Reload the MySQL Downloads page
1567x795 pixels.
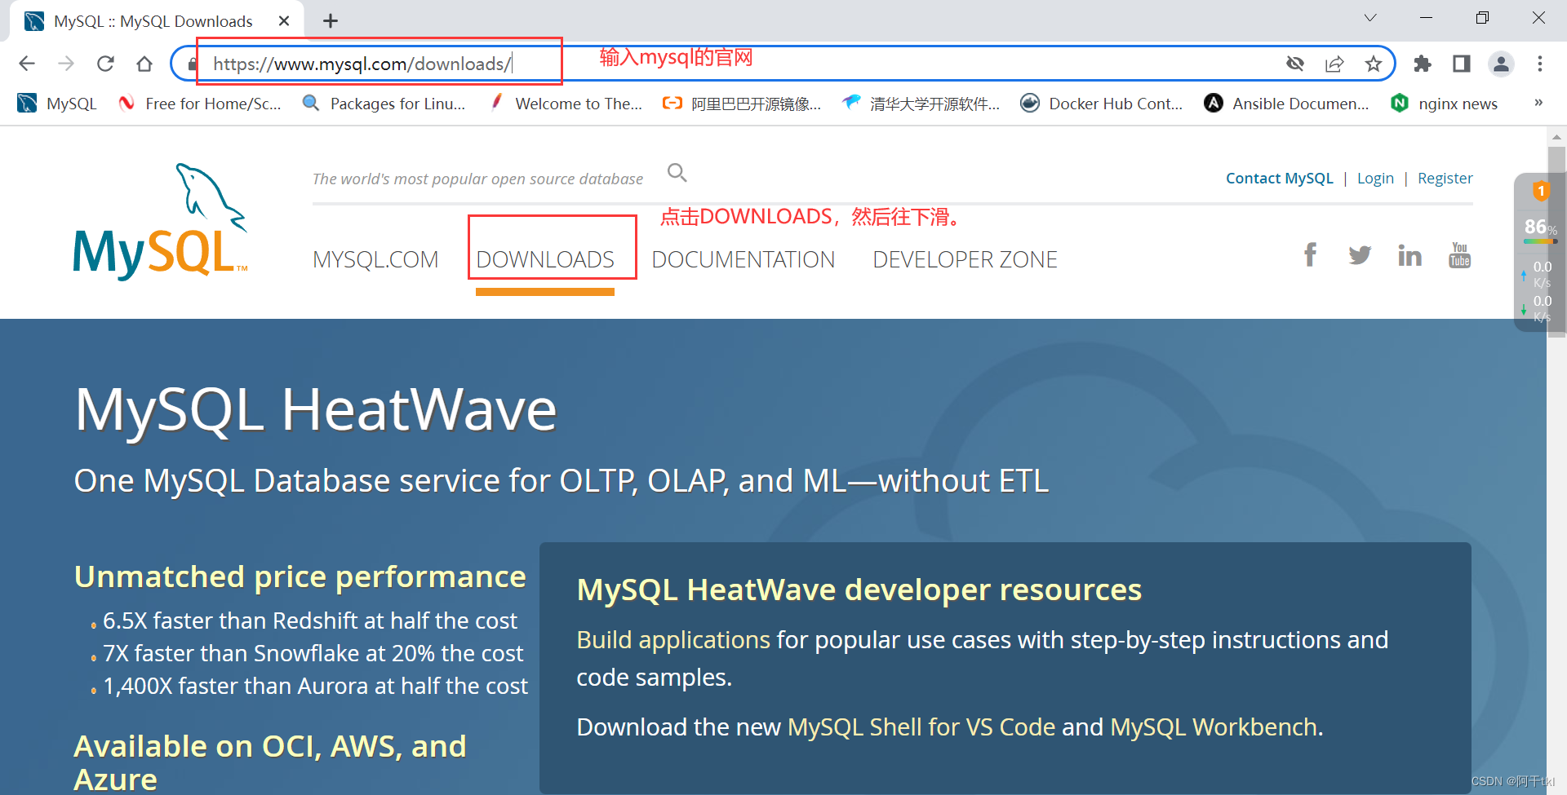pyautogui.click(x=105, y=64)
